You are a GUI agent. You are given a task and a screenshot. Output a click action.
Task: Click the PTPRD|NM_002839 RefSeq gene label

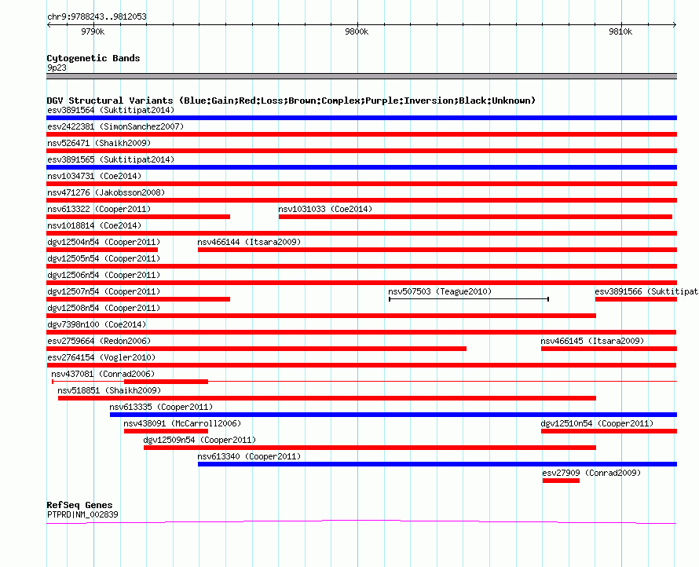click(82, 514)
